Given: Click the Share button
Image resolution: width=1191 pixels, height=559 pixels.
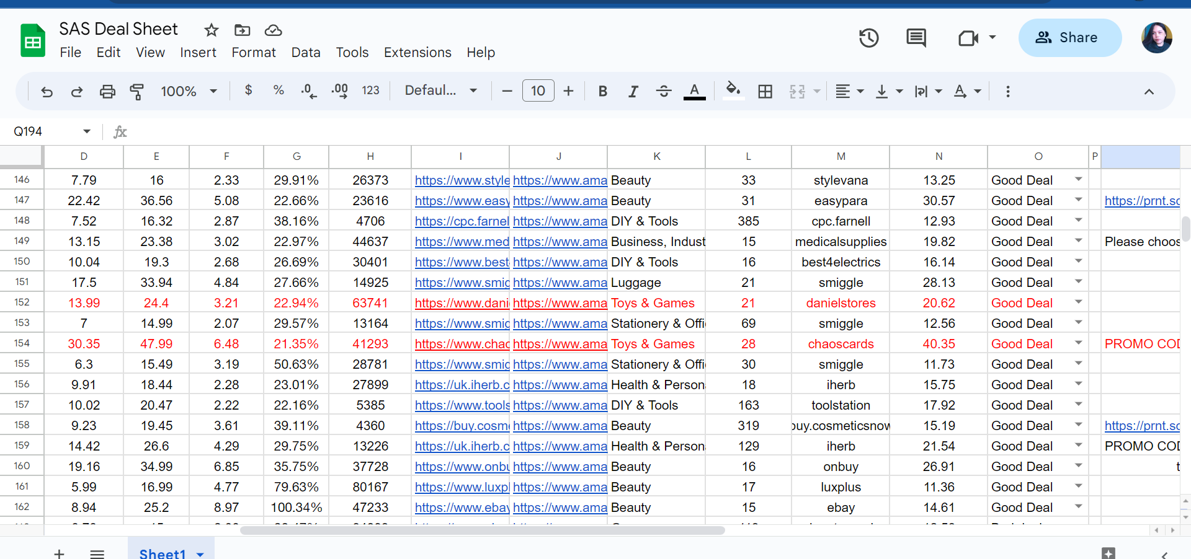Looking at the screenshot, I should (1069, 38).
